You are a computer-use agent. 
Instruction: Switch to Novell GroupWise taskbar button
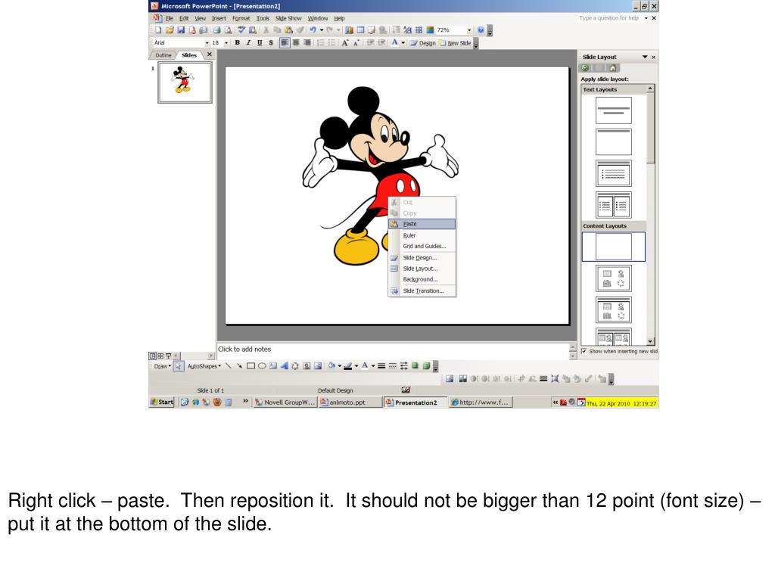285,402
